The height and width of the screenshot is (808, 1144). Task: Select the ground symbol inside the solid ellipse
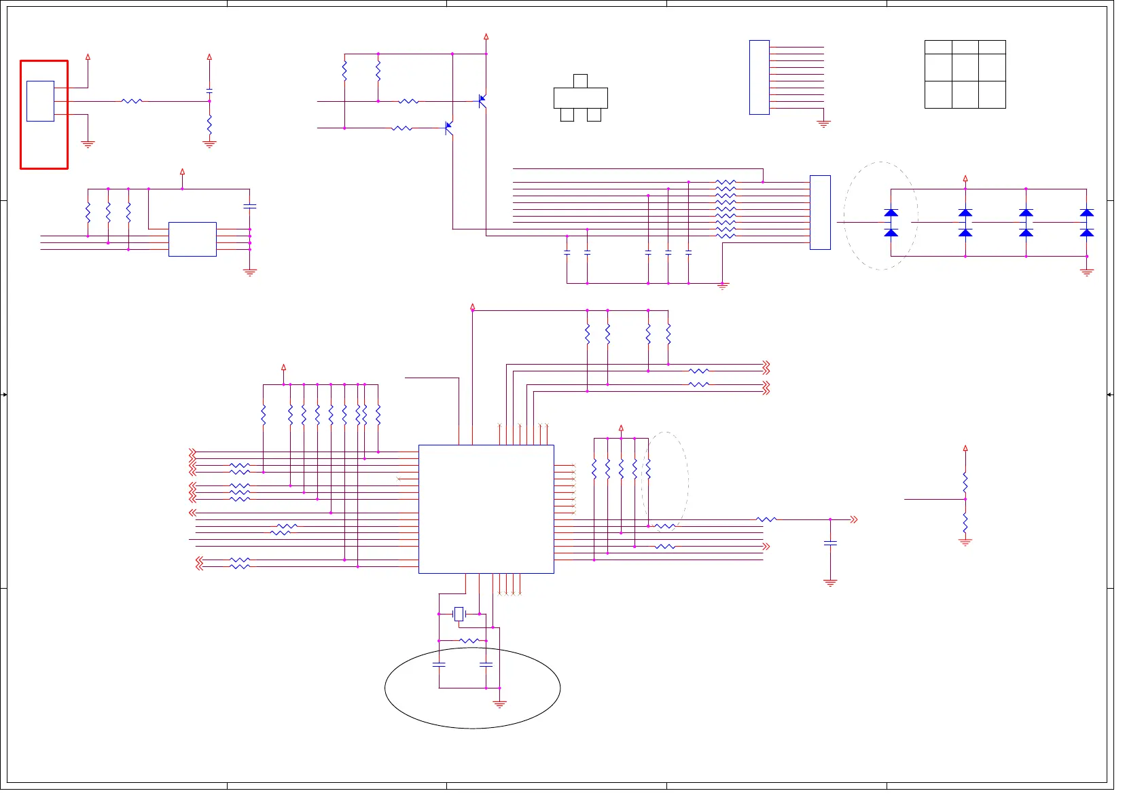coord(500,704)
